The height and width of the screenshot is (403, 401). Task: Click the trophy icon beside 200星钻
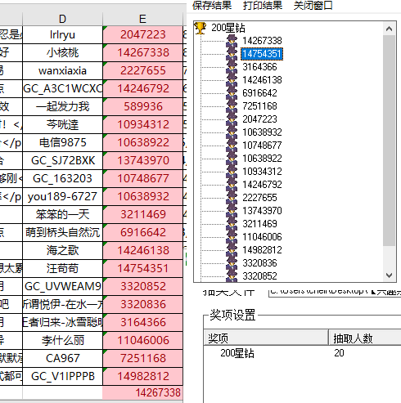200,28
